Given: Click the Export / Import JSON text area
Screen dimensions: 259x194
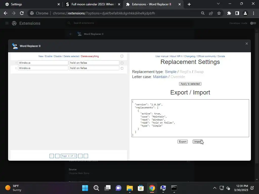Looking at the screenshot, I should (190, 118).
